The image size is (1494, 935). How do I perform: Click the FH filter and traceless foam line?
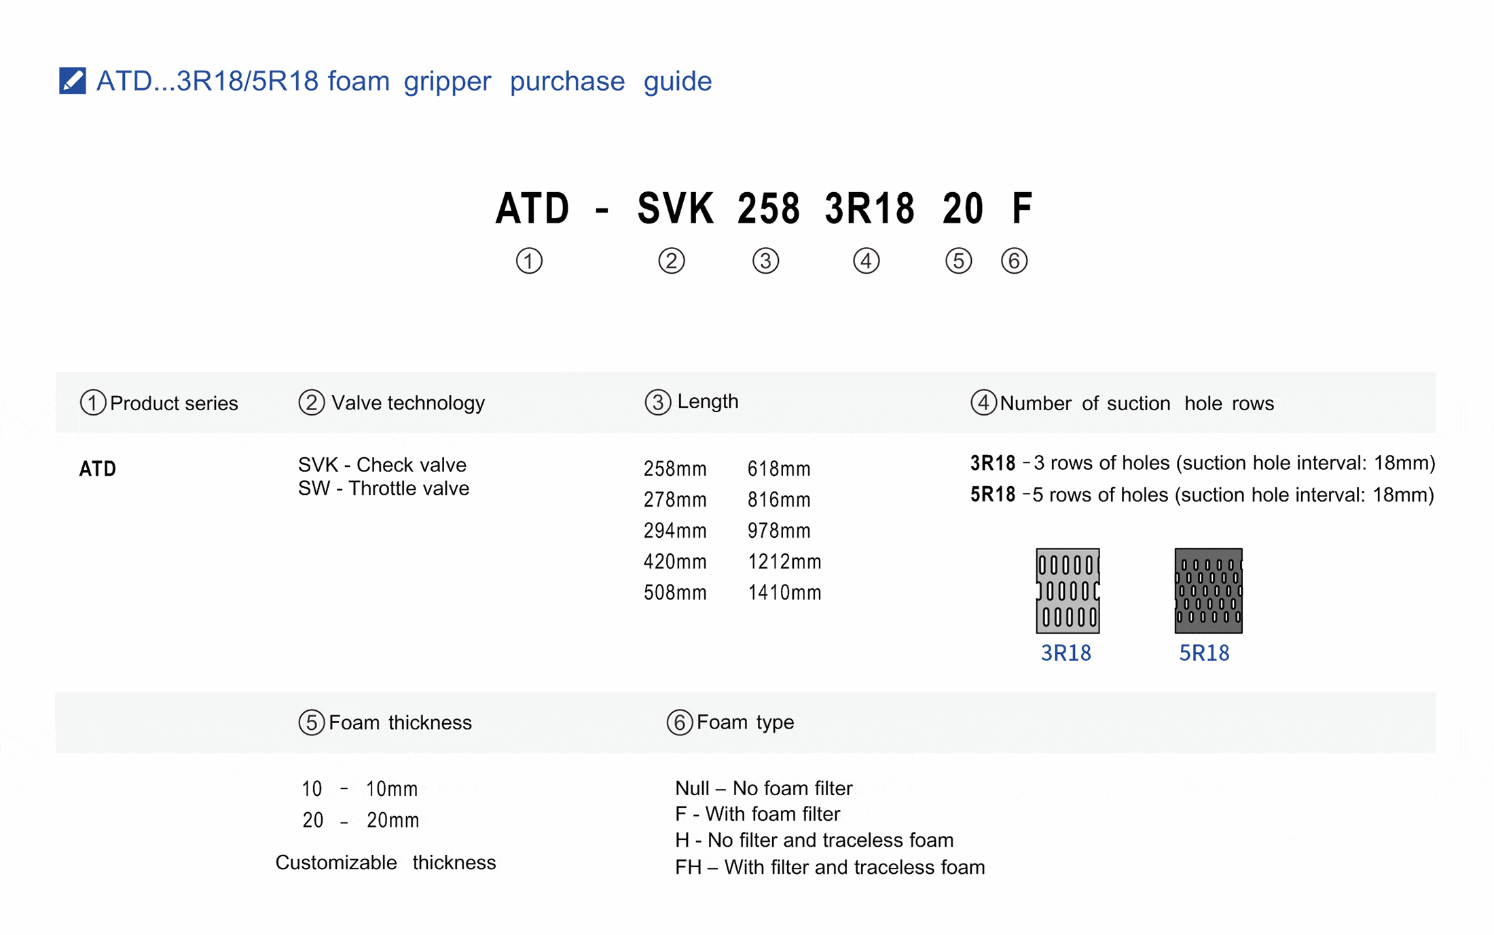829,867
